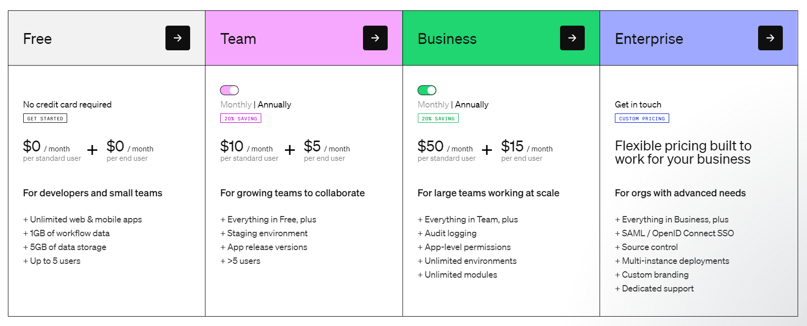Open the Business plan header
This screenshot has height=326, width=807.
point(447,39)
